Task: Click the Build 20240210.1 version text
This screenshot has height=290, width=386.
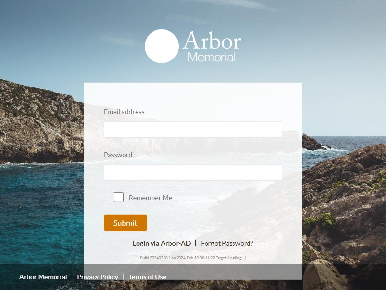Action: coord(155,258)
